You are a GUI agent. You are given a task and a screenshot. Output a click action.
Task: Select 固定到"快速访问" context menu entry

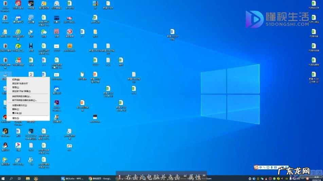(x=28, y=84)
